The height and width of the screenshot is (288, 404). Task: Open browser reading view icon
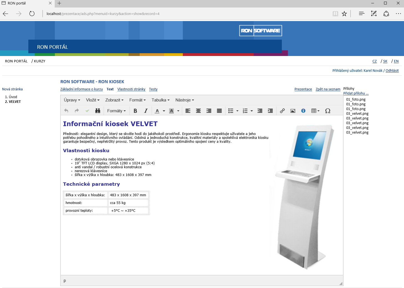pos(335,14)
